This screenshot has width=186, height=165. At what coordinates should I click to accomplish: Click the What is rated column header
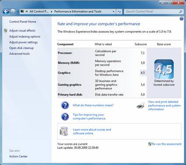[x=103, y=44]
